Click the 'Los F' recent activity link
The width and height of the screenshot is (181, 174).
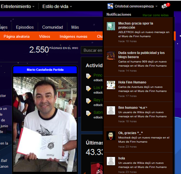98,88
